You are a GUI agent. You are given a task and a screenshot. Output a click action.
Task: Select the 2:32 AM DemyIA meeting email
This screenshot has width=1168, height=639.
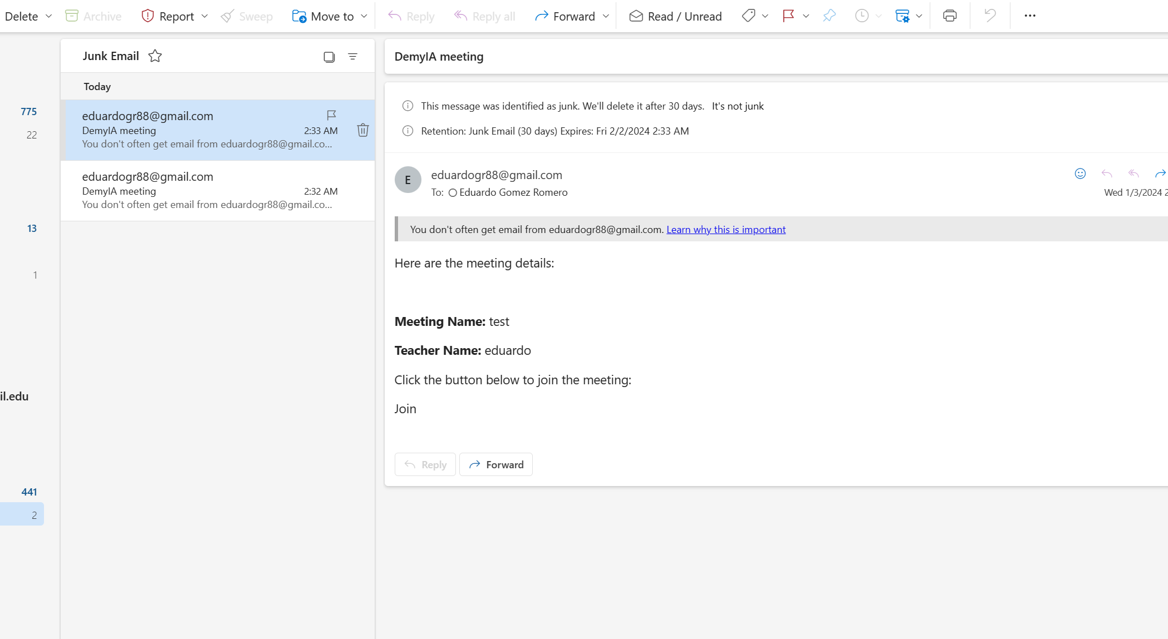217,191
